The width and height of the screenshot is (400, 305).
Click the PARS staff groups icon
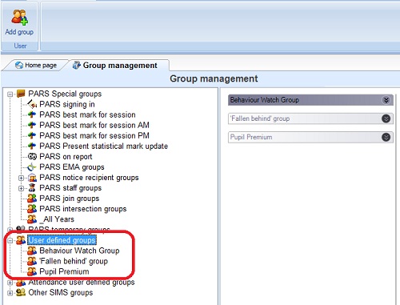pyautogui.click(x=32, y=188)
